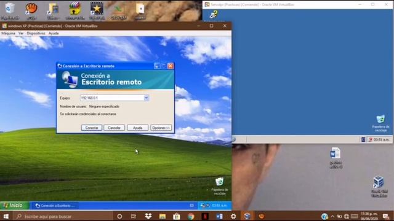Screen dimensions: 394x221
Task: Click the network tray icon in Servidor VM
Action: pyautogui.click(x=370, y=139)
